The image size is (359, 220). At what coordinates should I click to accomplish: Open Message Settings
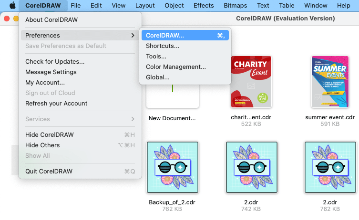click(x=80, y=72)
